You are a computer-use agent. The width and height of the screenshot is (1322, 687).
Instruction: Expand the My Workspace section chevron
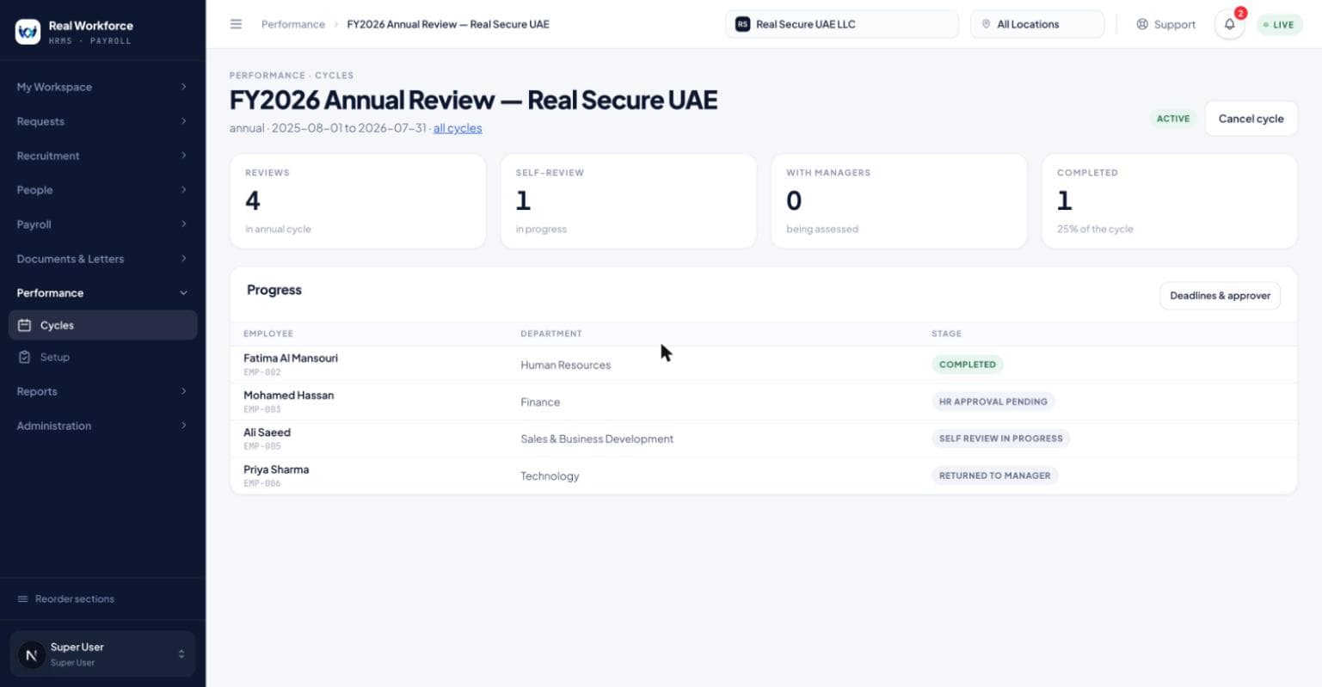pyautogui.click(x=183, y=87)
